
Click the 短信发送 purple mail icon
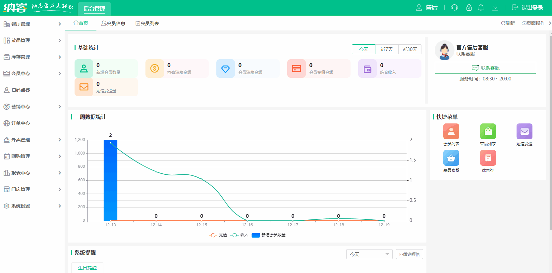pos(524,132)
